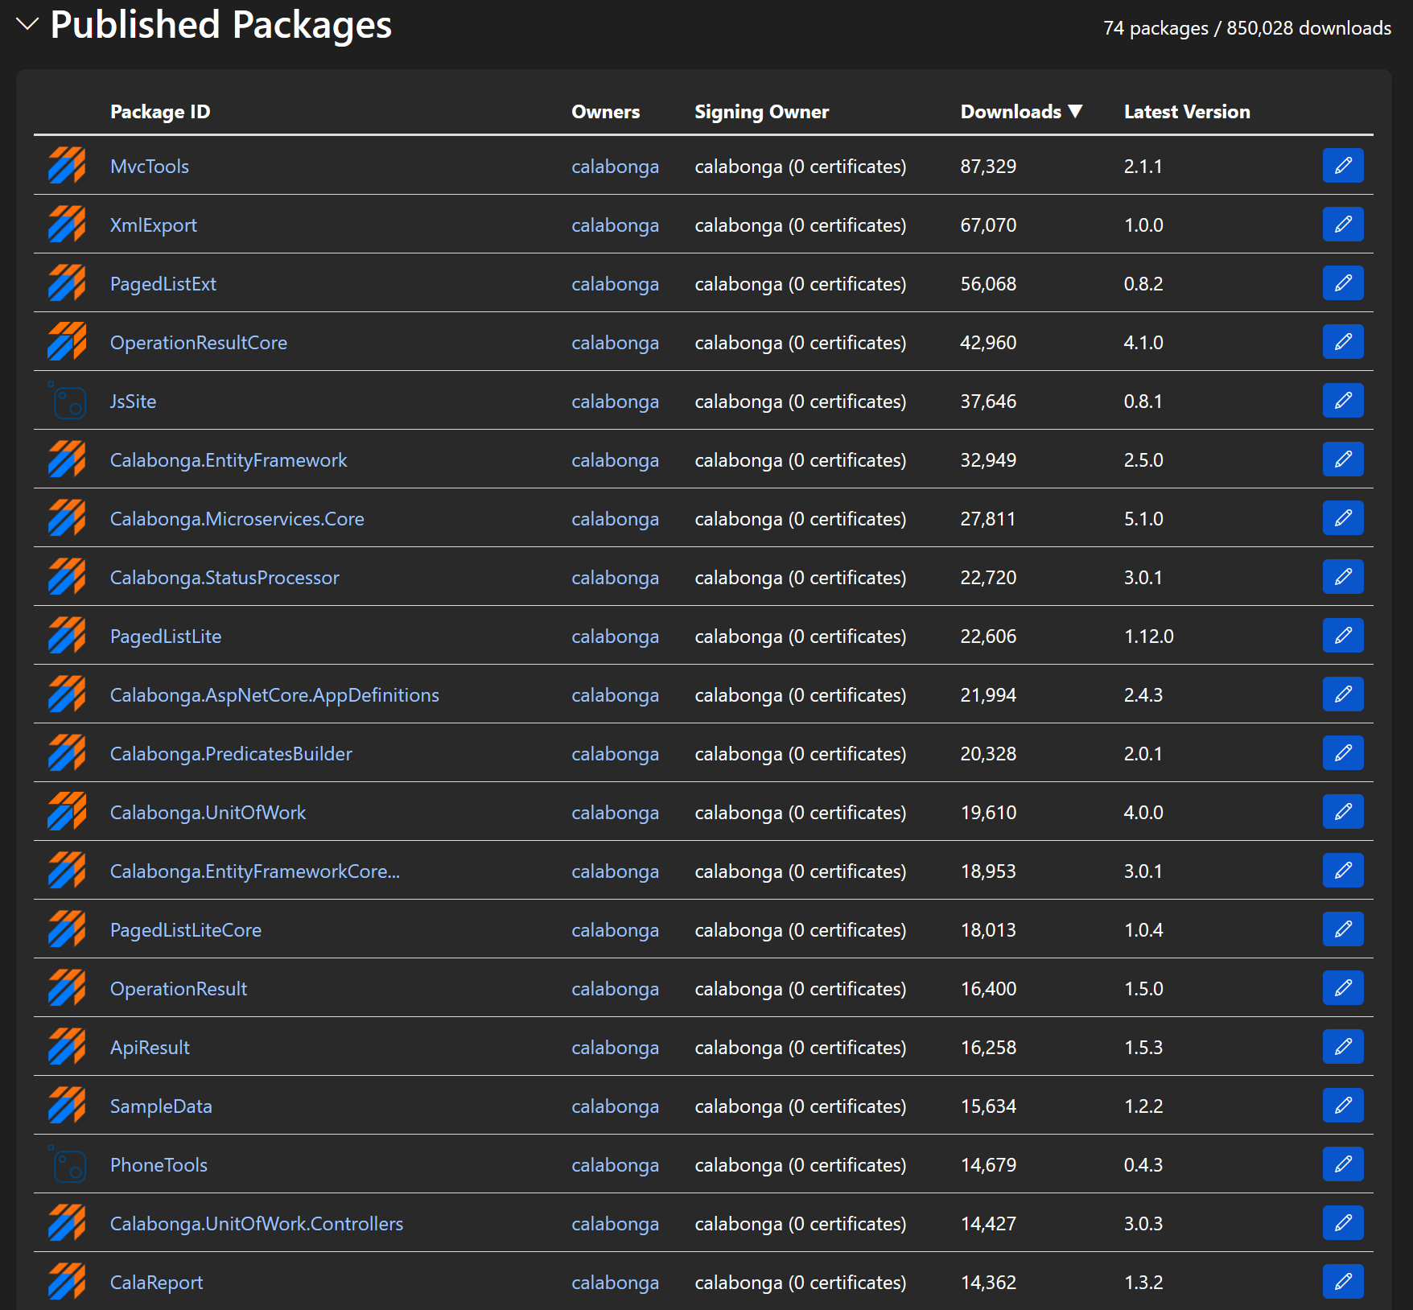Sort by the Downloads column header
The width and height of the screenshot is (1413, 1310).
pos(1021,112)
